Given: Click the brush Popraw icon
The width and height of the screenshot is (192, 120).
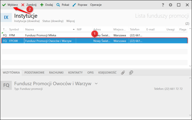Looking at the screenshot, I should [x=74, y=5].
